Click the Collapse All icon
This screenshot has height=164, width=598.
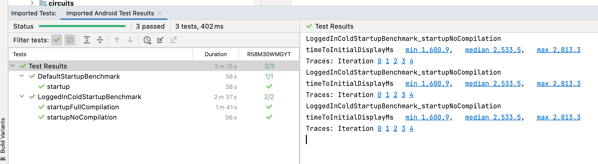click(100, 40)
